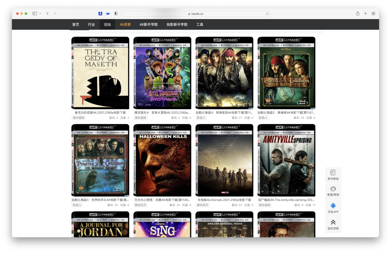The image size is (391, 253).
Task: Open the 4K新手学院 nav item
Action: (148, 24)
